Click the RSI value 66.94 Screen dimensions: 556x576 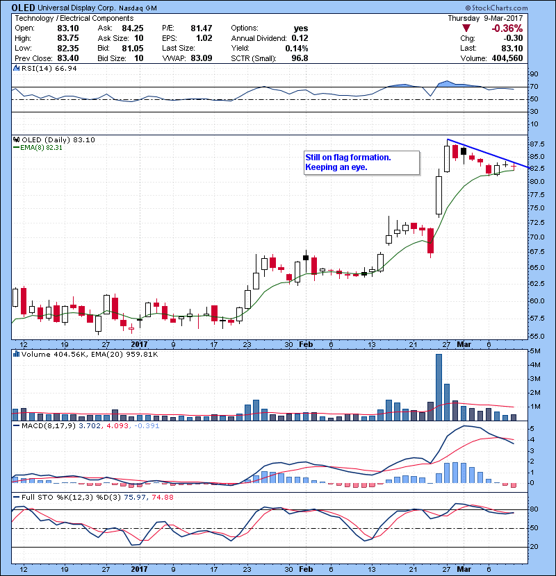(65, 68)
